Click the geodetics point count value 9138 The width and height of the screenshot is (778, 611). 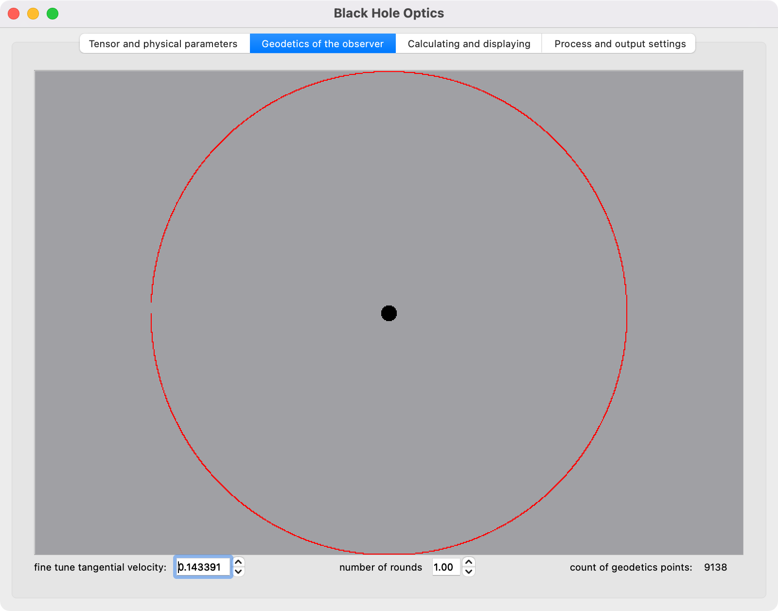click(x=715, y=567)
